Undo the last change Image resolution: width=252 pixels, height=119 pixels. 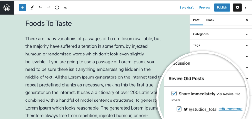click(41, 7)
